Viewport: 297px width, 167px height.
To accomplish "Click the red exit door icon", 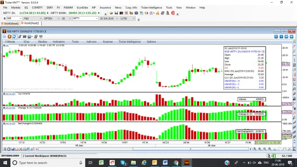I will pos(173,13).
